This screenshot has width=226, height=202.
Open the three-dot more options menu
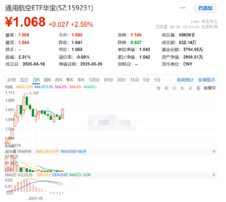(182, 8)
